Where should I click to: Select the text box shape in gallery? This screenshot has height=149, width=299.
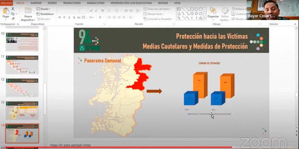click(179, 9)
